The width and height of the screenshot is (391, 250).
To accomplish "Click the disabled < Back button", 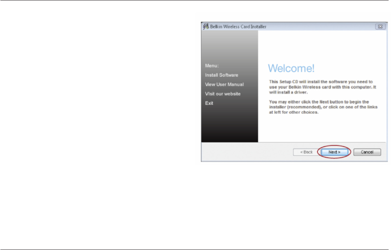I will click(306, 152).
